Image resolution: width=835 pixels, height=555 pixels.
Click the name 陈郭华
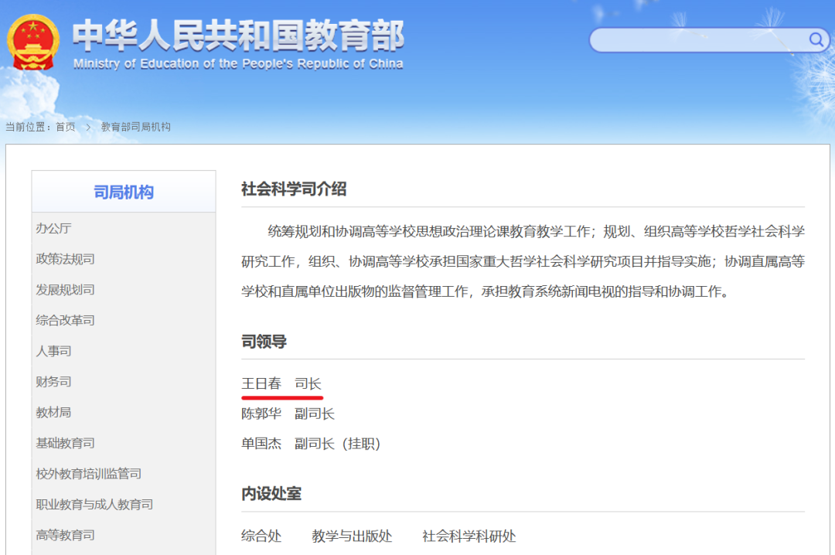coord(261,414)
